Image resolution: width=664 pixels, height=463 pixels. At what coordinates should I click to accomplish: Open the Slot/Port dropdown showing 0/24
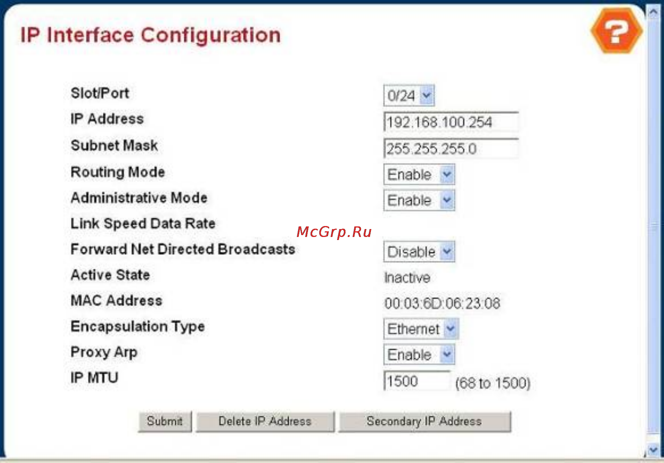tap(409, 95)
